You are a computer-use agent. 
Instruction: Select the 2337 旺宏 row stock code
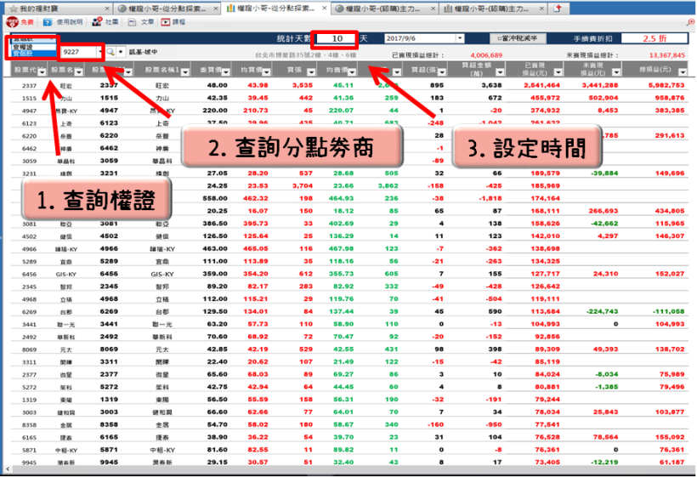(30, 85)
